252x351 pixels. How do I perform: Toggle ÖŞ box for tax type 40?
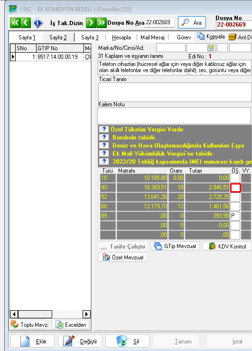(235, 187)
